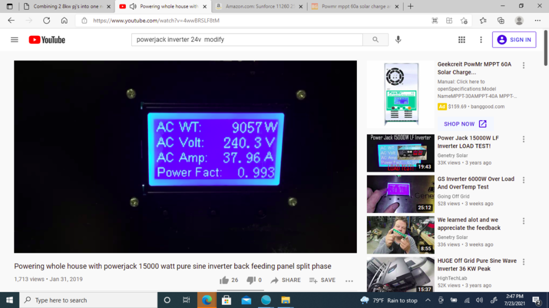Click in the YouTube search box
This screenshot has height=308, width=549.
coord(247,40)
